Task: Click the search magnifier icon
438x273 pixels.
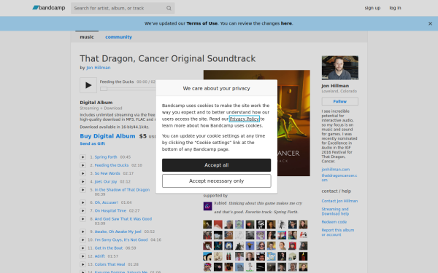Action: (169, 8)
